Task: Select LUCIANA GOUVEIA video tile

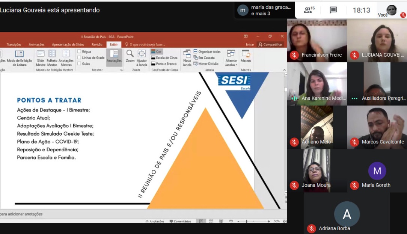Action: tap(377, 41)
